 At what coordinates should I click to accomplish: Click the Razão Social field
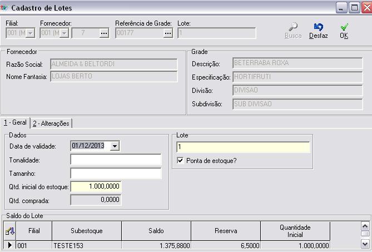114,64
